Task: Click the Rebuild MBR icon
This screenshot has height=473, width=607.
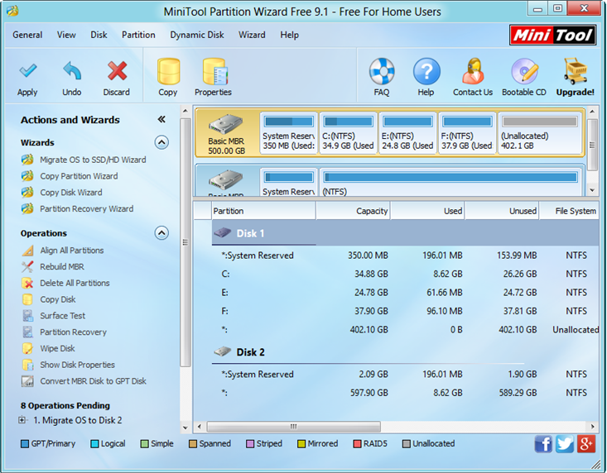Action: (28, 267)
